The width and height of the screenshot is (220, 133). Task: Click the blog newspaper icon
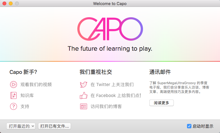click(x=84, y=106)
